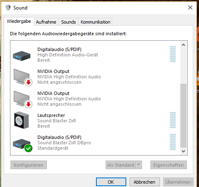Click the level meter of Lautsprecher
Viewport: 199px width, 187px height.
[173, 120]
